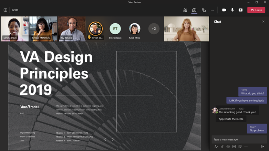Send the chat message

[262, 147]
